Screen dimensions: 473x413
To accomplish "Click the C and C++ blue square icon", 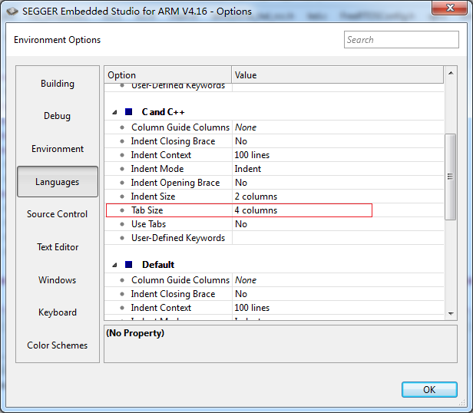I will pyautogui.click(x=129, y=112).
